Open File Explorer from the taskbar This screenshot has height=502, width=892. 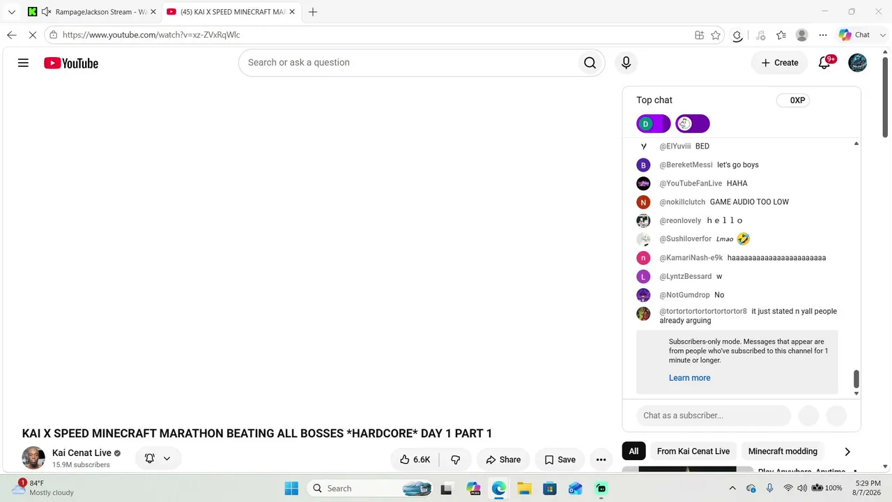524,488
